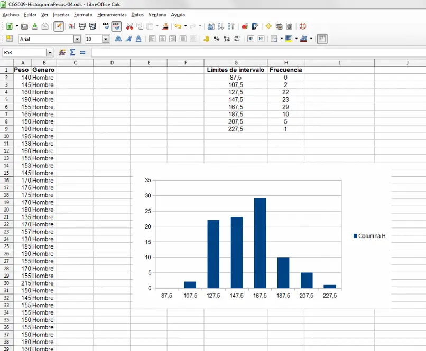Open the Datos menu
Image resolution: width=426 pixels, height=351 pixels.
tap(137, 15)
